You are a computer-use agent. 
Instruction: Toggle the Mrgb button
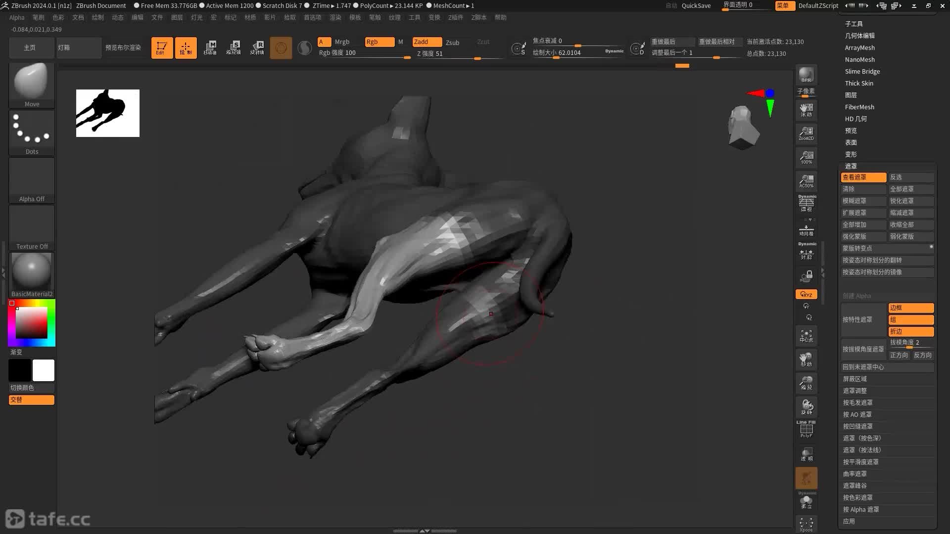pos(342,42)
